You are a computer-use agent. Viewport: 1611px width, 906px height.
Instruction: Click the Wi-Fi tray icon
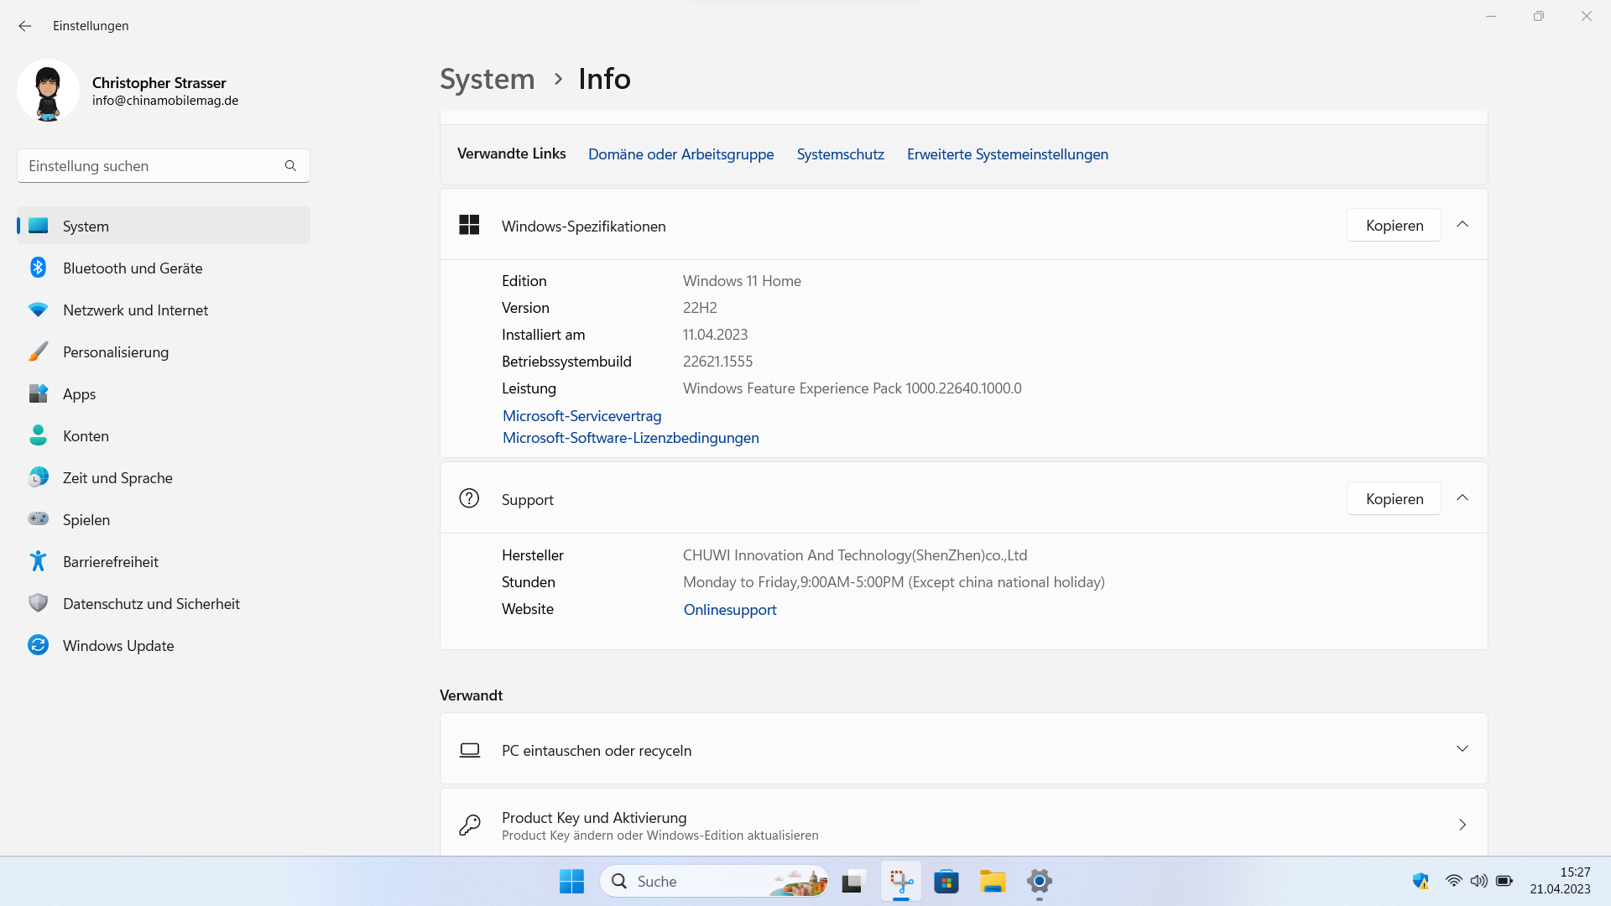(x=1453, y=881)
